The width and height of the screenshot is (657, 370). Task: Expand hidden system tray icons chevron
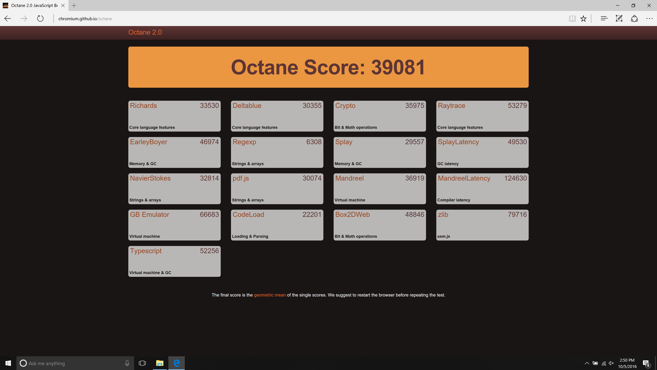pyautogui.click(x=587, y=363)
